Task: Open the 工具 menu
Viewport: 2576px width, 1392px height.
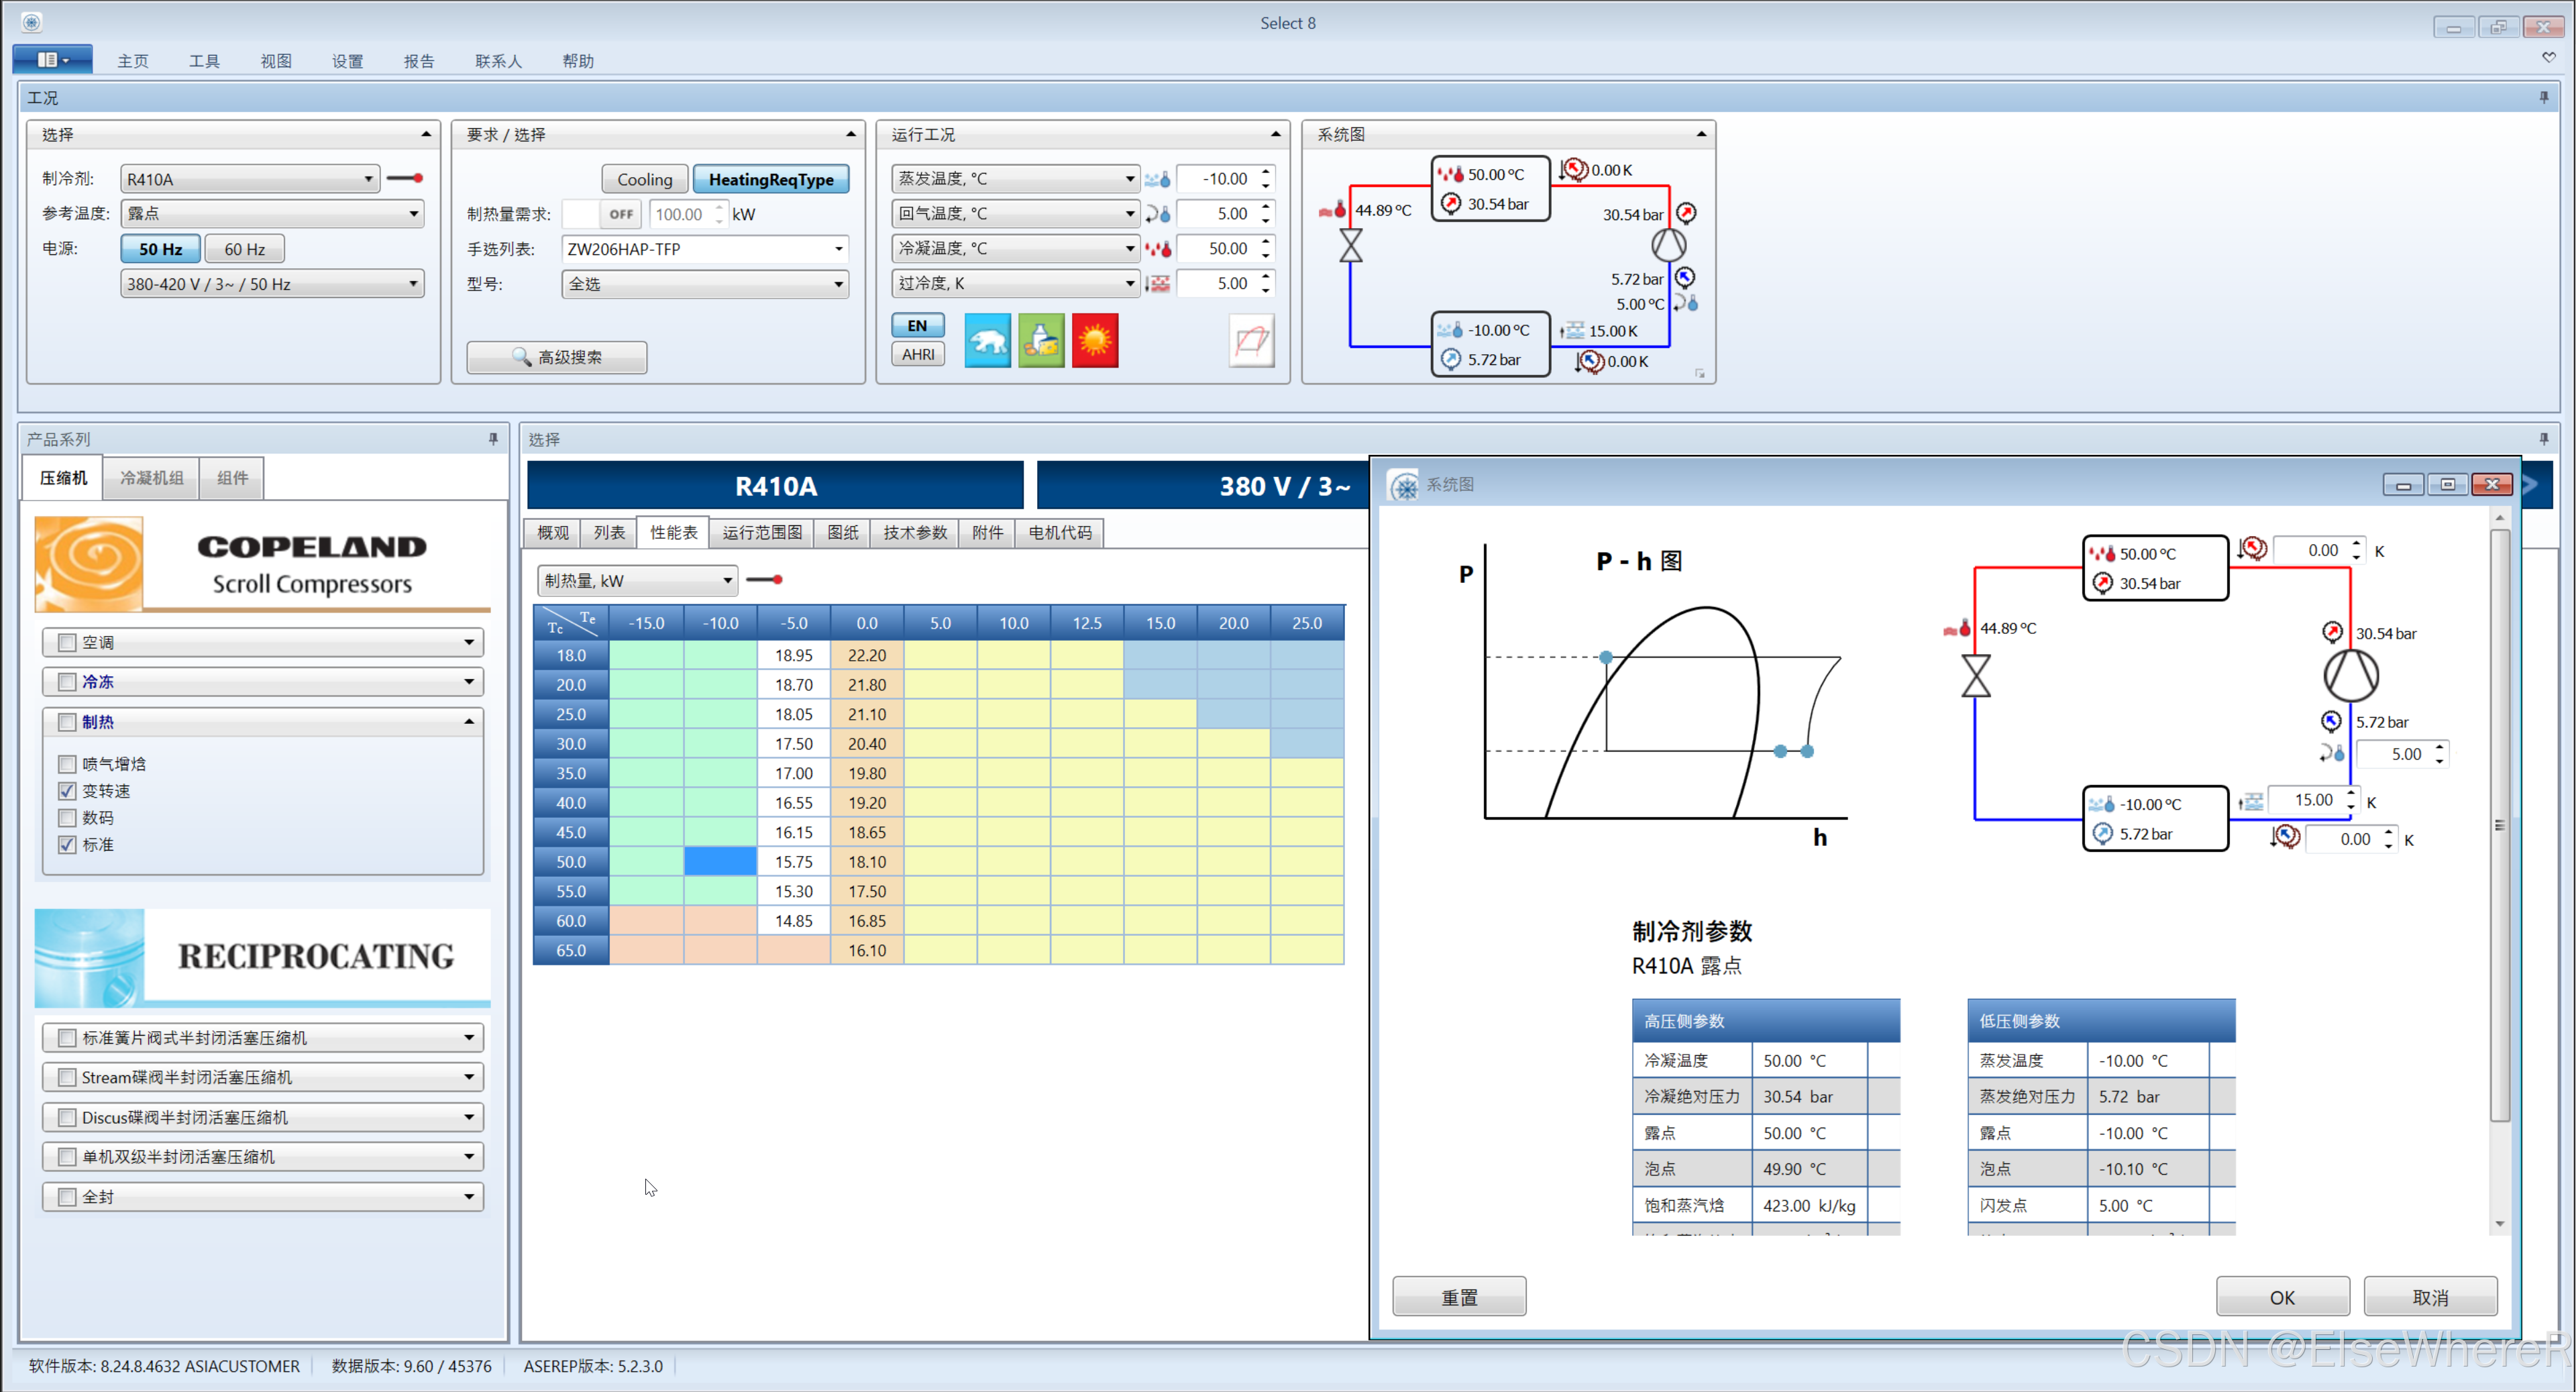Action: (204, 61)
